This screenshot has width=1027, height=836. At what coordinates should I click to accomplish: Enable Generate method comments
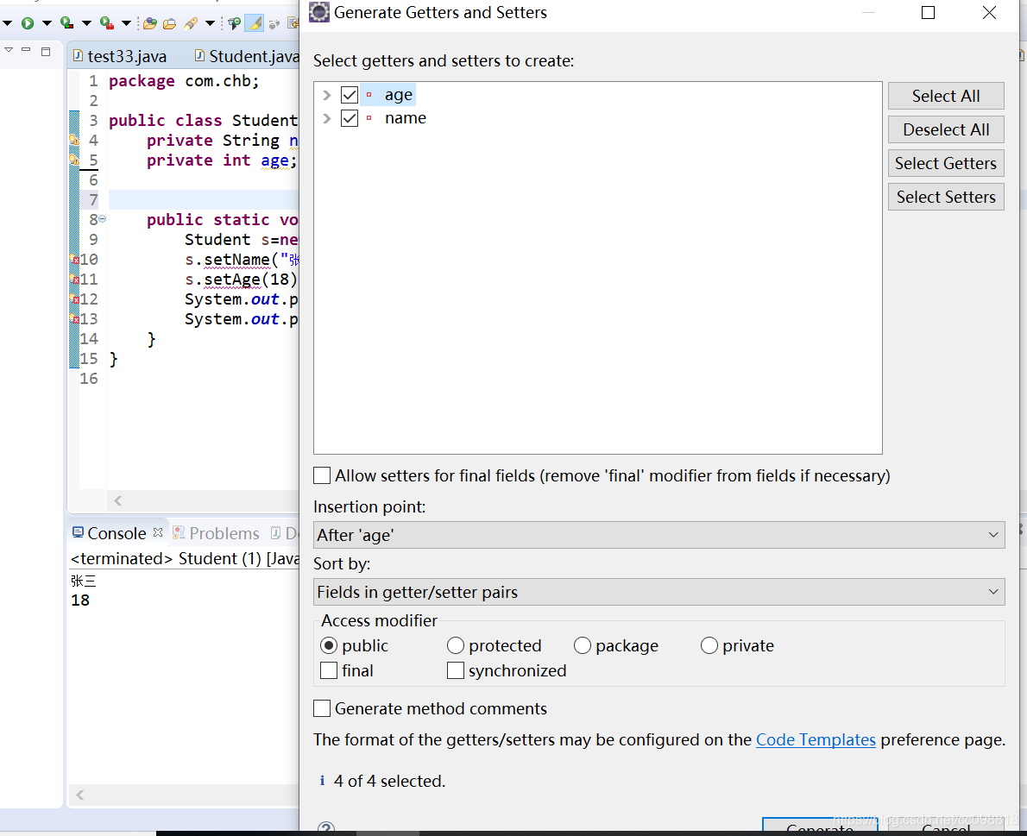click(x=322, y=708)
